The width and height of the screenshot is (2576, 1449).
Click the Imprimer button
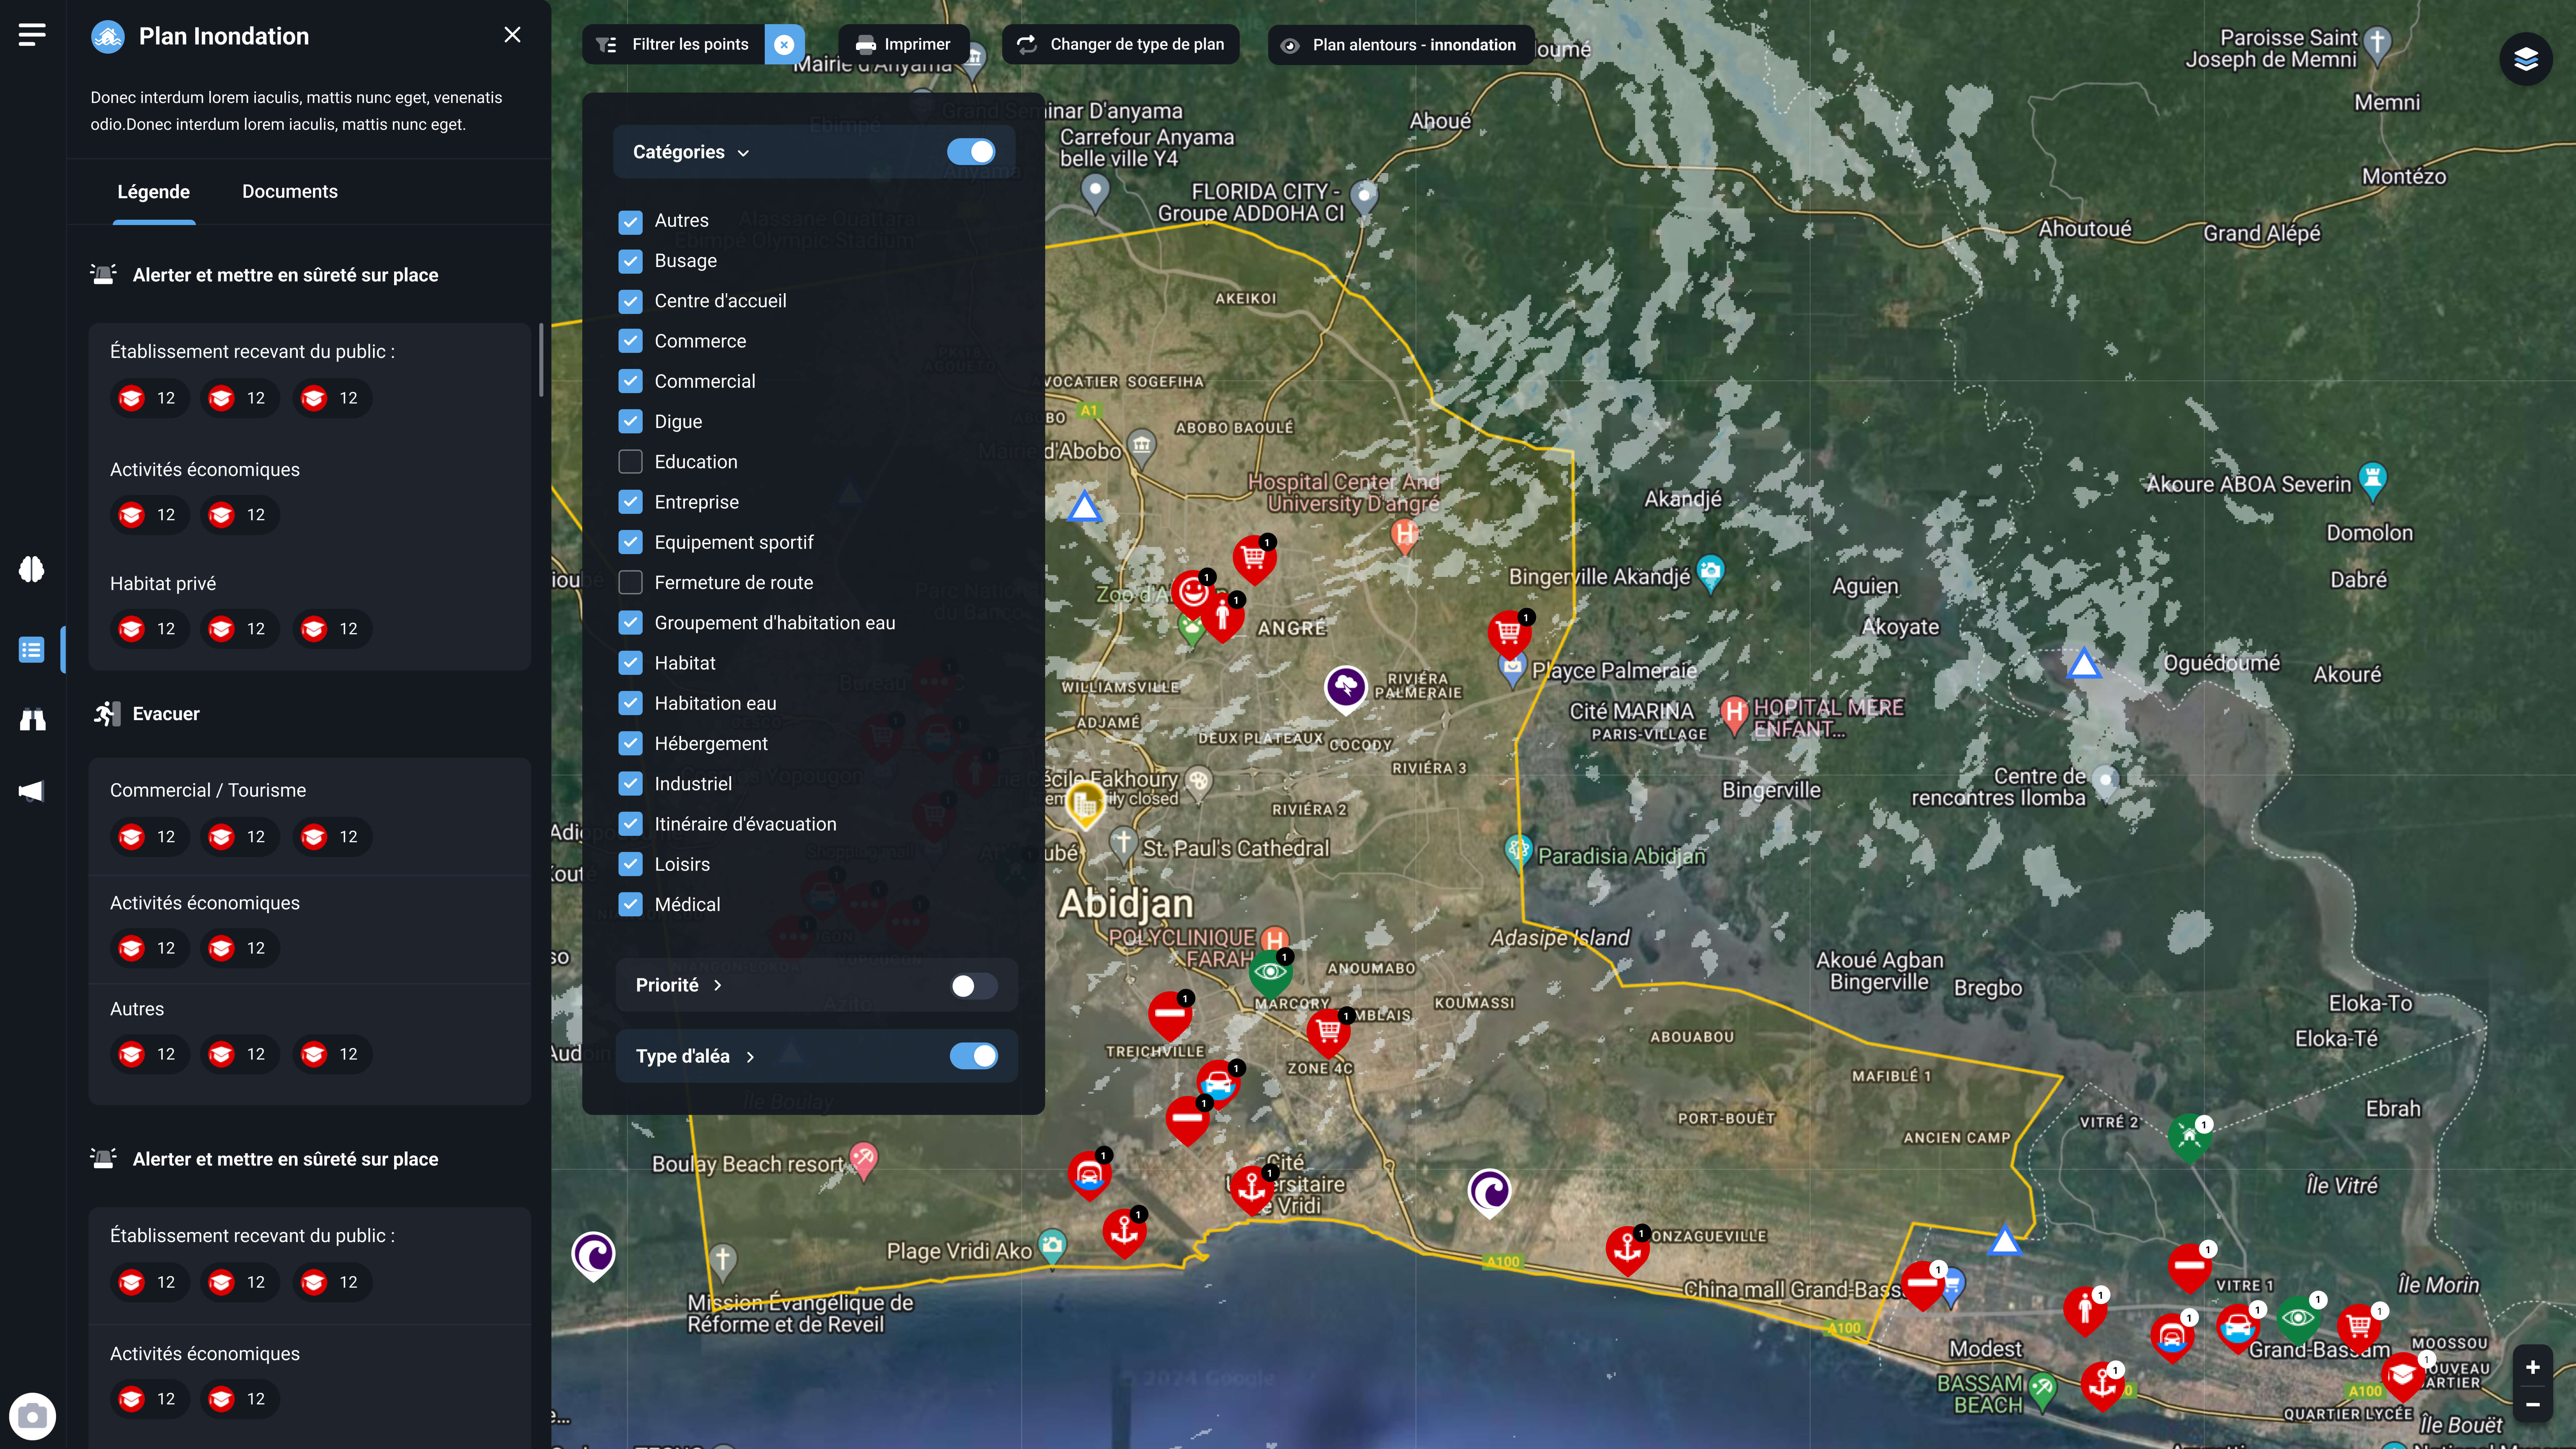[x=903, y=44]
